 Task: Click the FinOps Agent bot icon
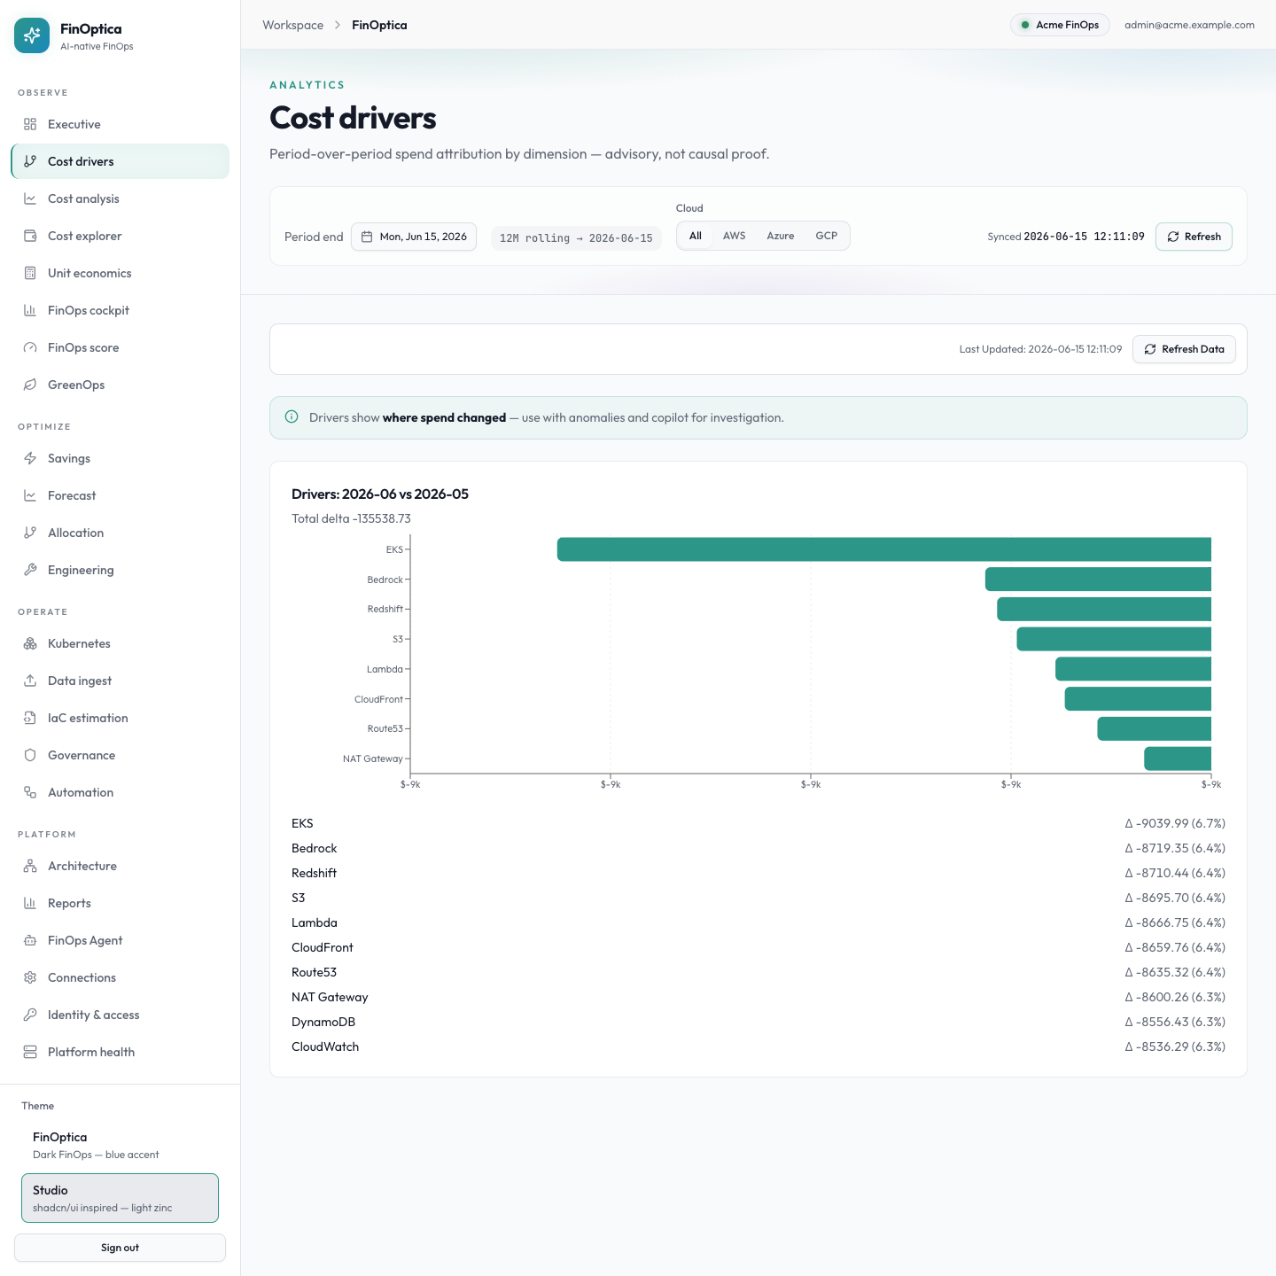click(x=30, y=940)
